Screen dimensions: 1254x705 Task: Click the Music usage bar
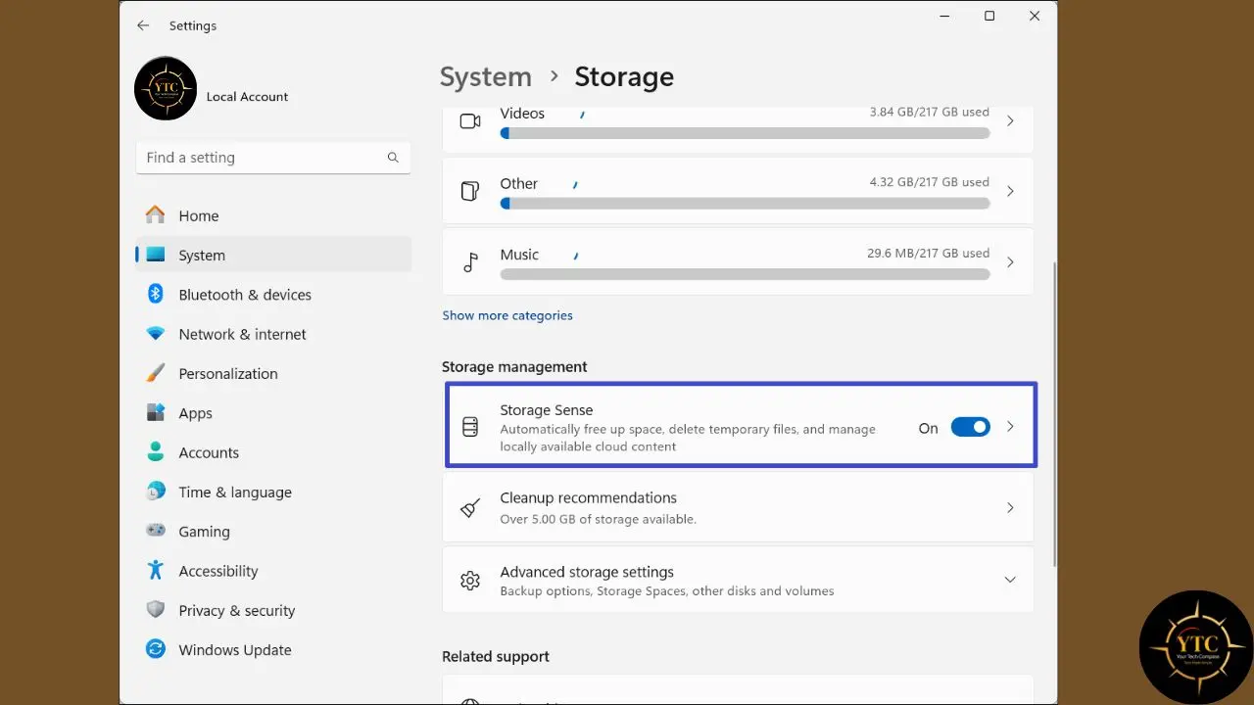745,274
